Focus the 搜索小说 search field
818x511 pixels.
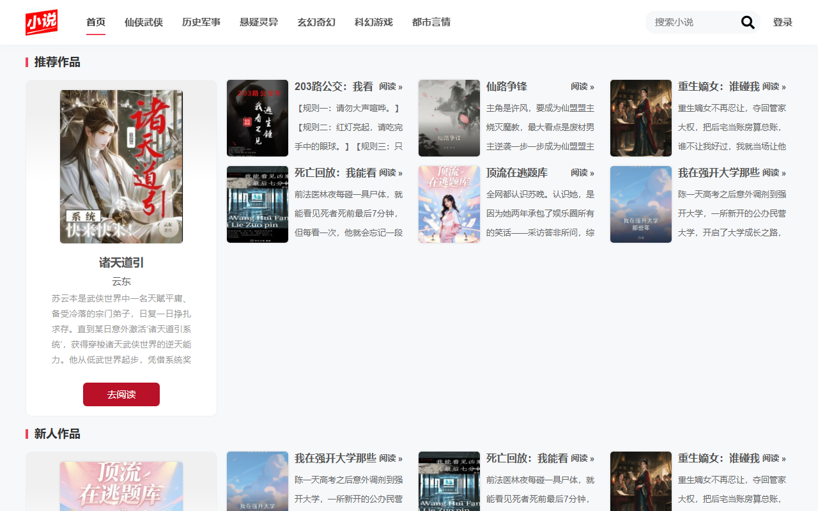click(x=693, y=22)
